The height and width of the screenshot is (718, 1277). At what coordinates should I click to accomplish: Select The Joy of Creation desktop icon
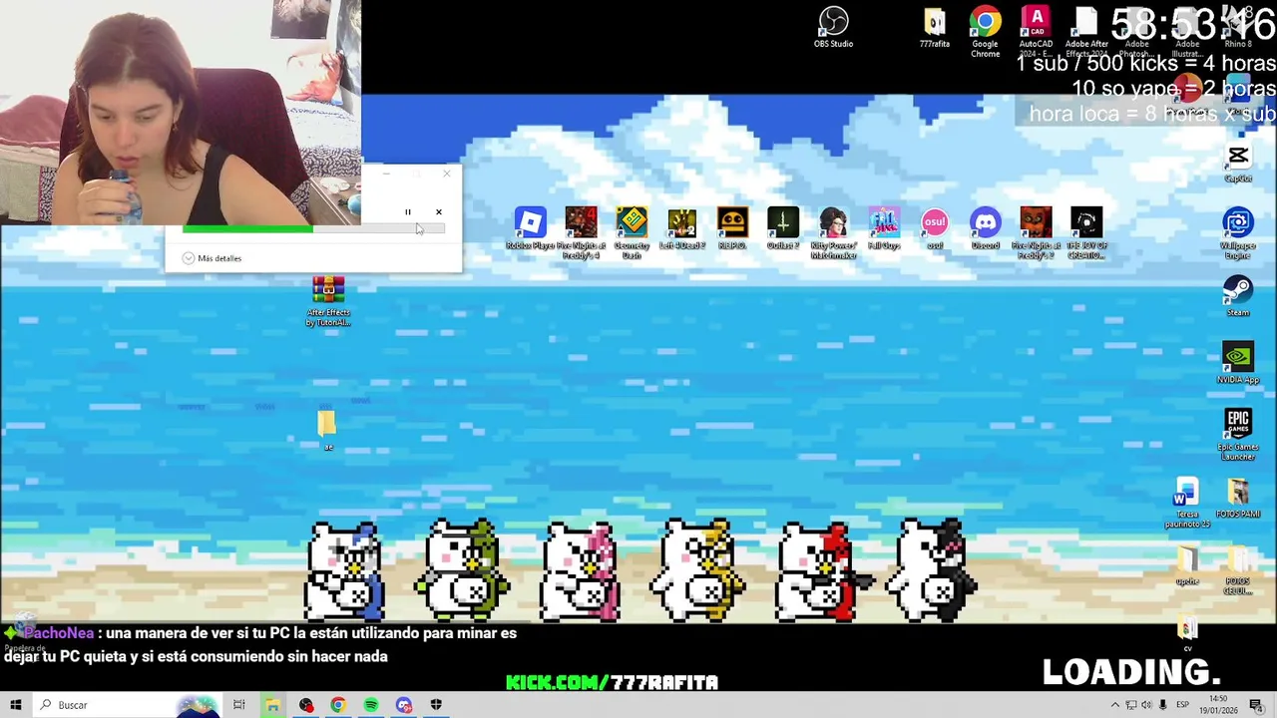pyautogui.click(x=1086, y=232)
